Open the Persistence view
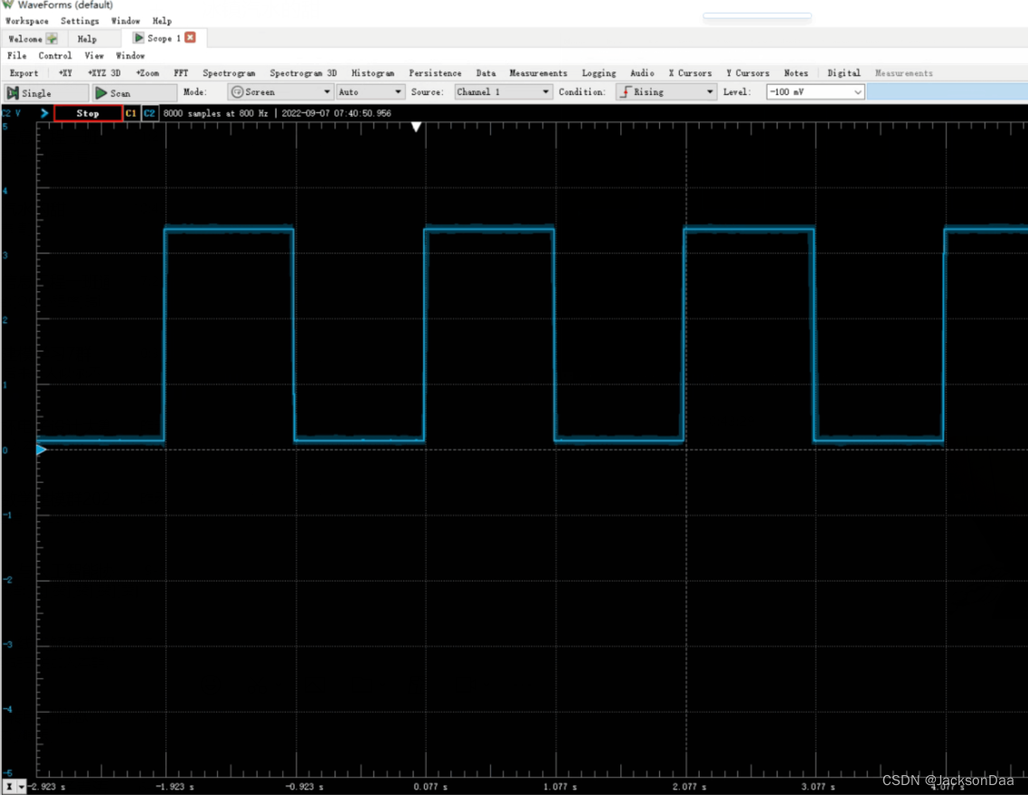The height and width of the screenshot is (795, 1028). click(x=435, y=73)
